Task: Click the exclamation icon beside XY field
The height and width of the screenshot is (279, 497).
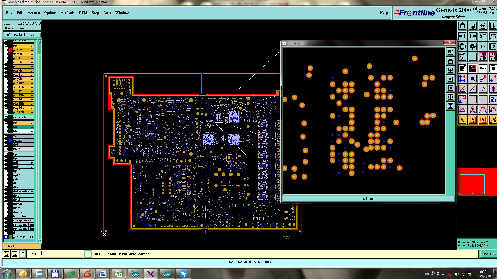Action: (88, 254)
